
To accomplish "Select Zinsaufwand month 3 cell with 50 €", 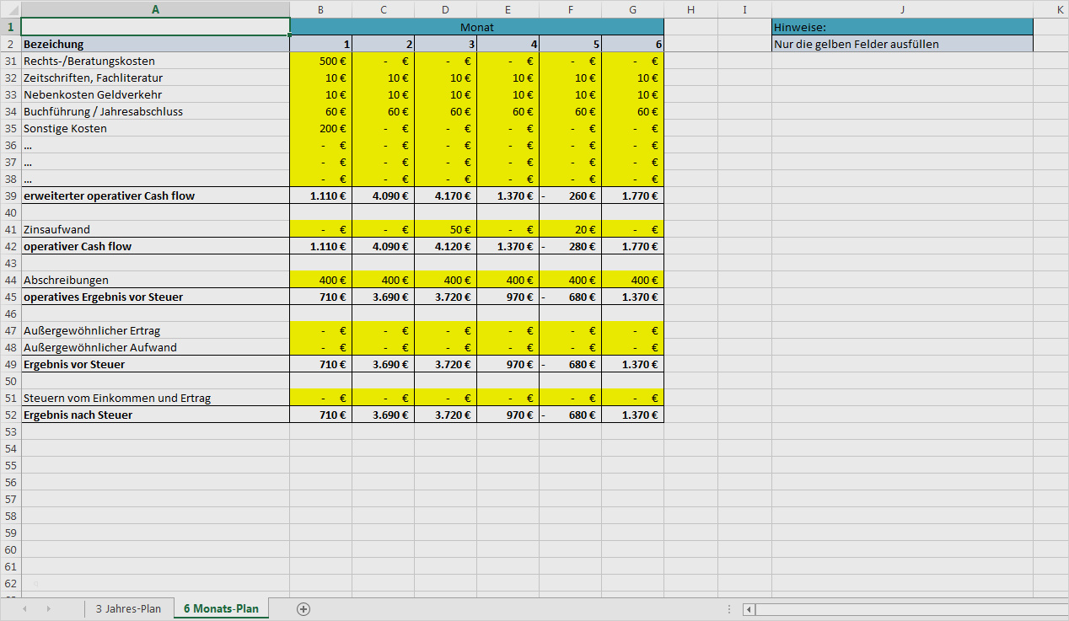I will (x=445, y=229).
